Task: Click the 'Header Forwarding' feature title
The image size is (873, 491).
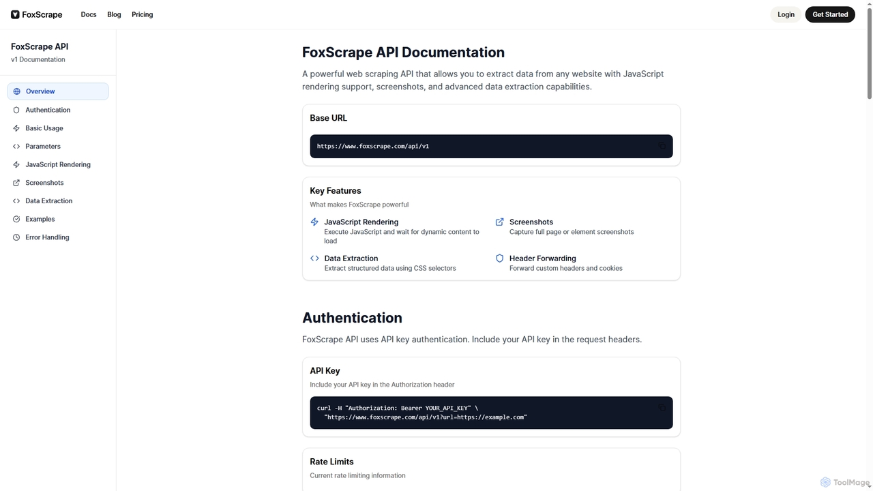Action: (543, 258)
